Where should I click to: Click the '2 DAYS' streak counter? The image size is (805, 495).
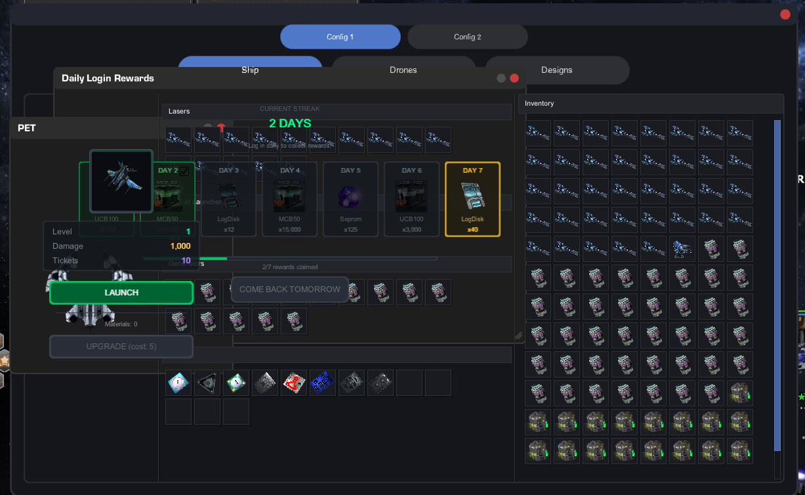tap(290, 123)
